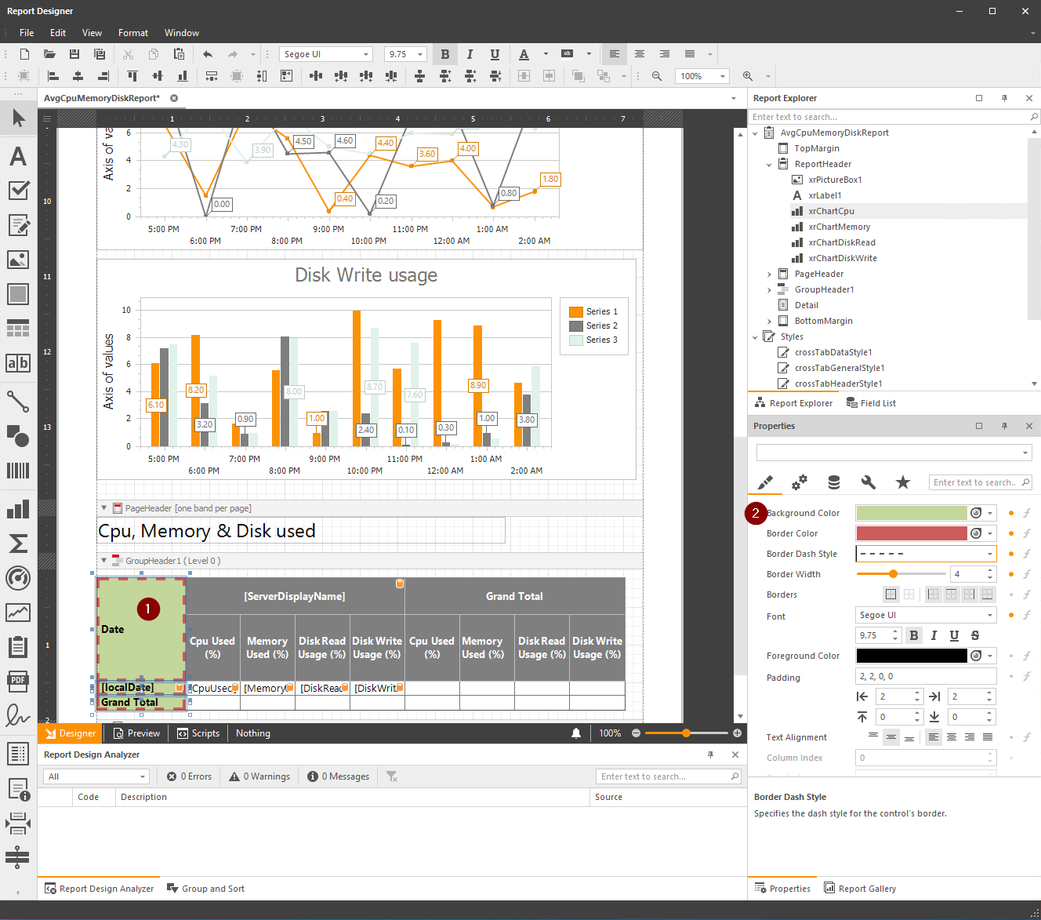Select the Label tool in the toolbox
This screenshot has height=920, width=1041.
(x=18, y=156)
